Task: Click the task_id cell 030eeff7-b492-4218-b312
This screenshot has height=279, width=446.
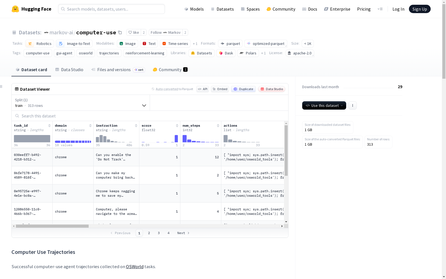Action: (32, 157)
